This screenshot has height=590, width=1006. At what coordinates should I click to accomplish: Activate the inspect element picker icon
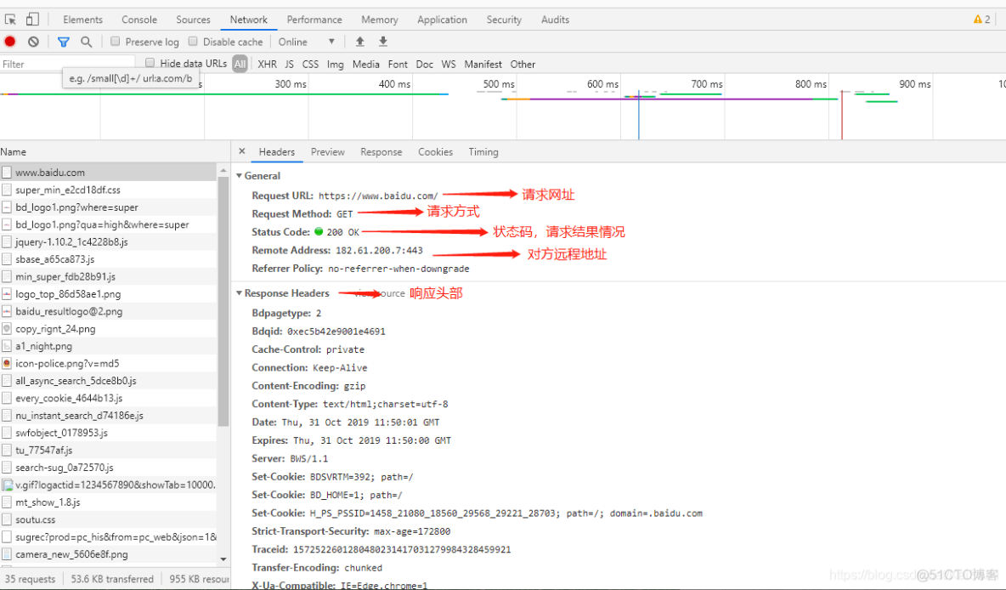point(10,20)
